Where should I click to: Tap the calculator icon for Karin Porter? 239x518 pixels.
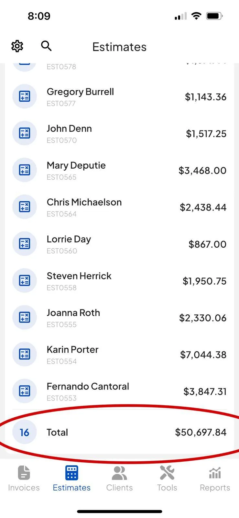pos(25,354)
